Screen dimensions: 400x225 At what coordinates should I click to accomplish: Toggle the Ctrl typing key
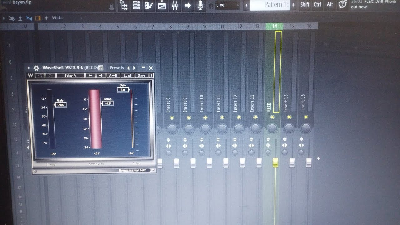click(x=317, y=4)
